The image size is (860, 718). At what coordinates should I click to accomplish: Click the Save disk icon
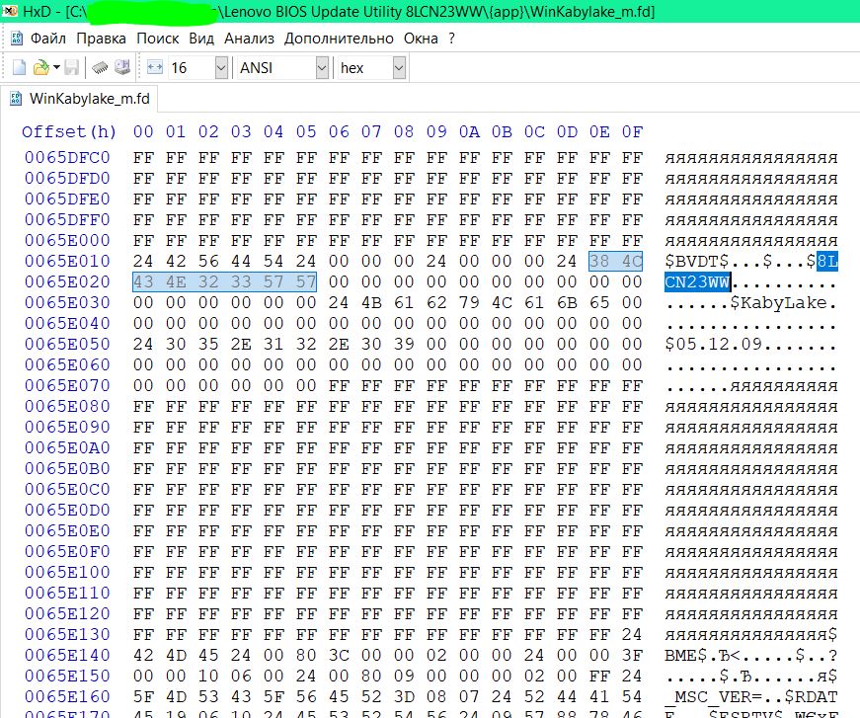72,68
